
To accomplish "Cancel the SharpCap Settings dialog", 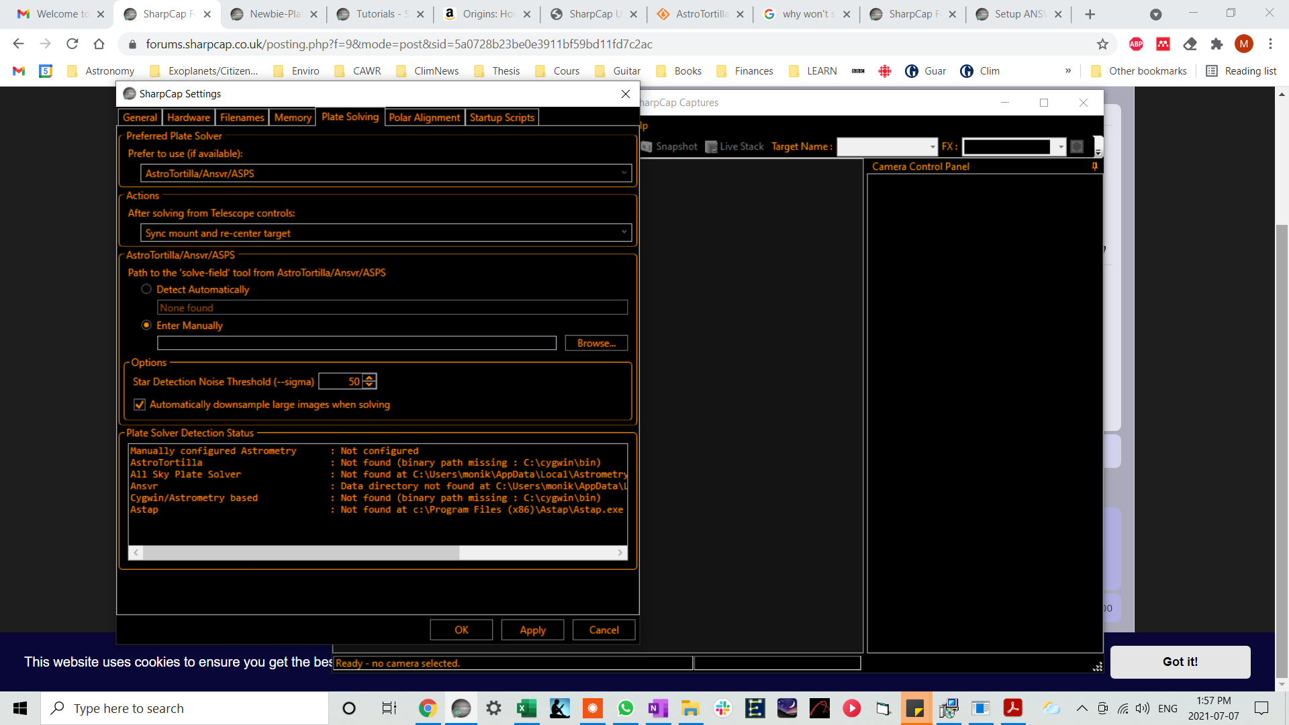I will 604,630.
